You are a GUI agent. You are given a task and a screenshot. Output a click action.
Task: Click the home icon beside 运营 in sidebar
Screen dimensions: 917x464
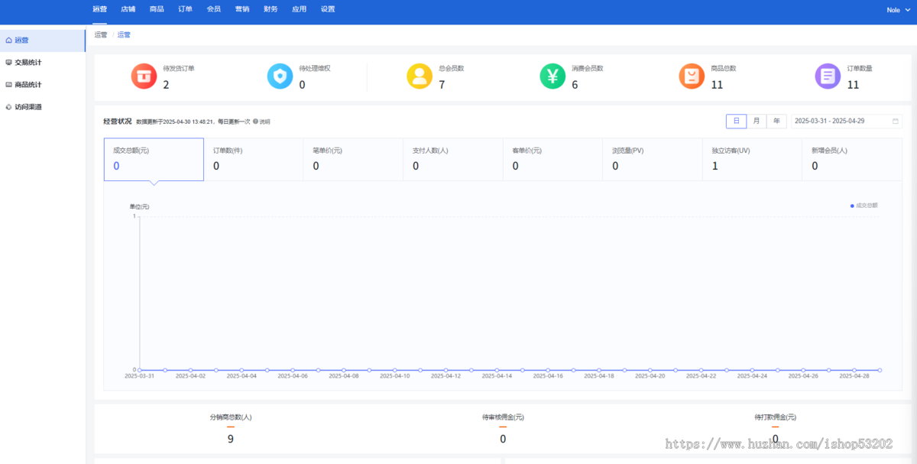[8, 41]
